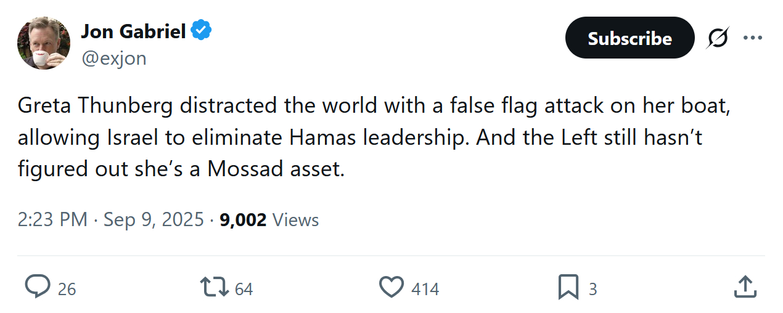Click the 64 reposts count
Image resolution: width=783 pixels, height=313 pixels.
(x=244, y=288)
